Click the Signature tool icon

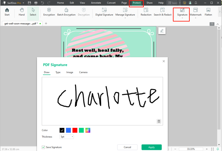pos(182,10)
